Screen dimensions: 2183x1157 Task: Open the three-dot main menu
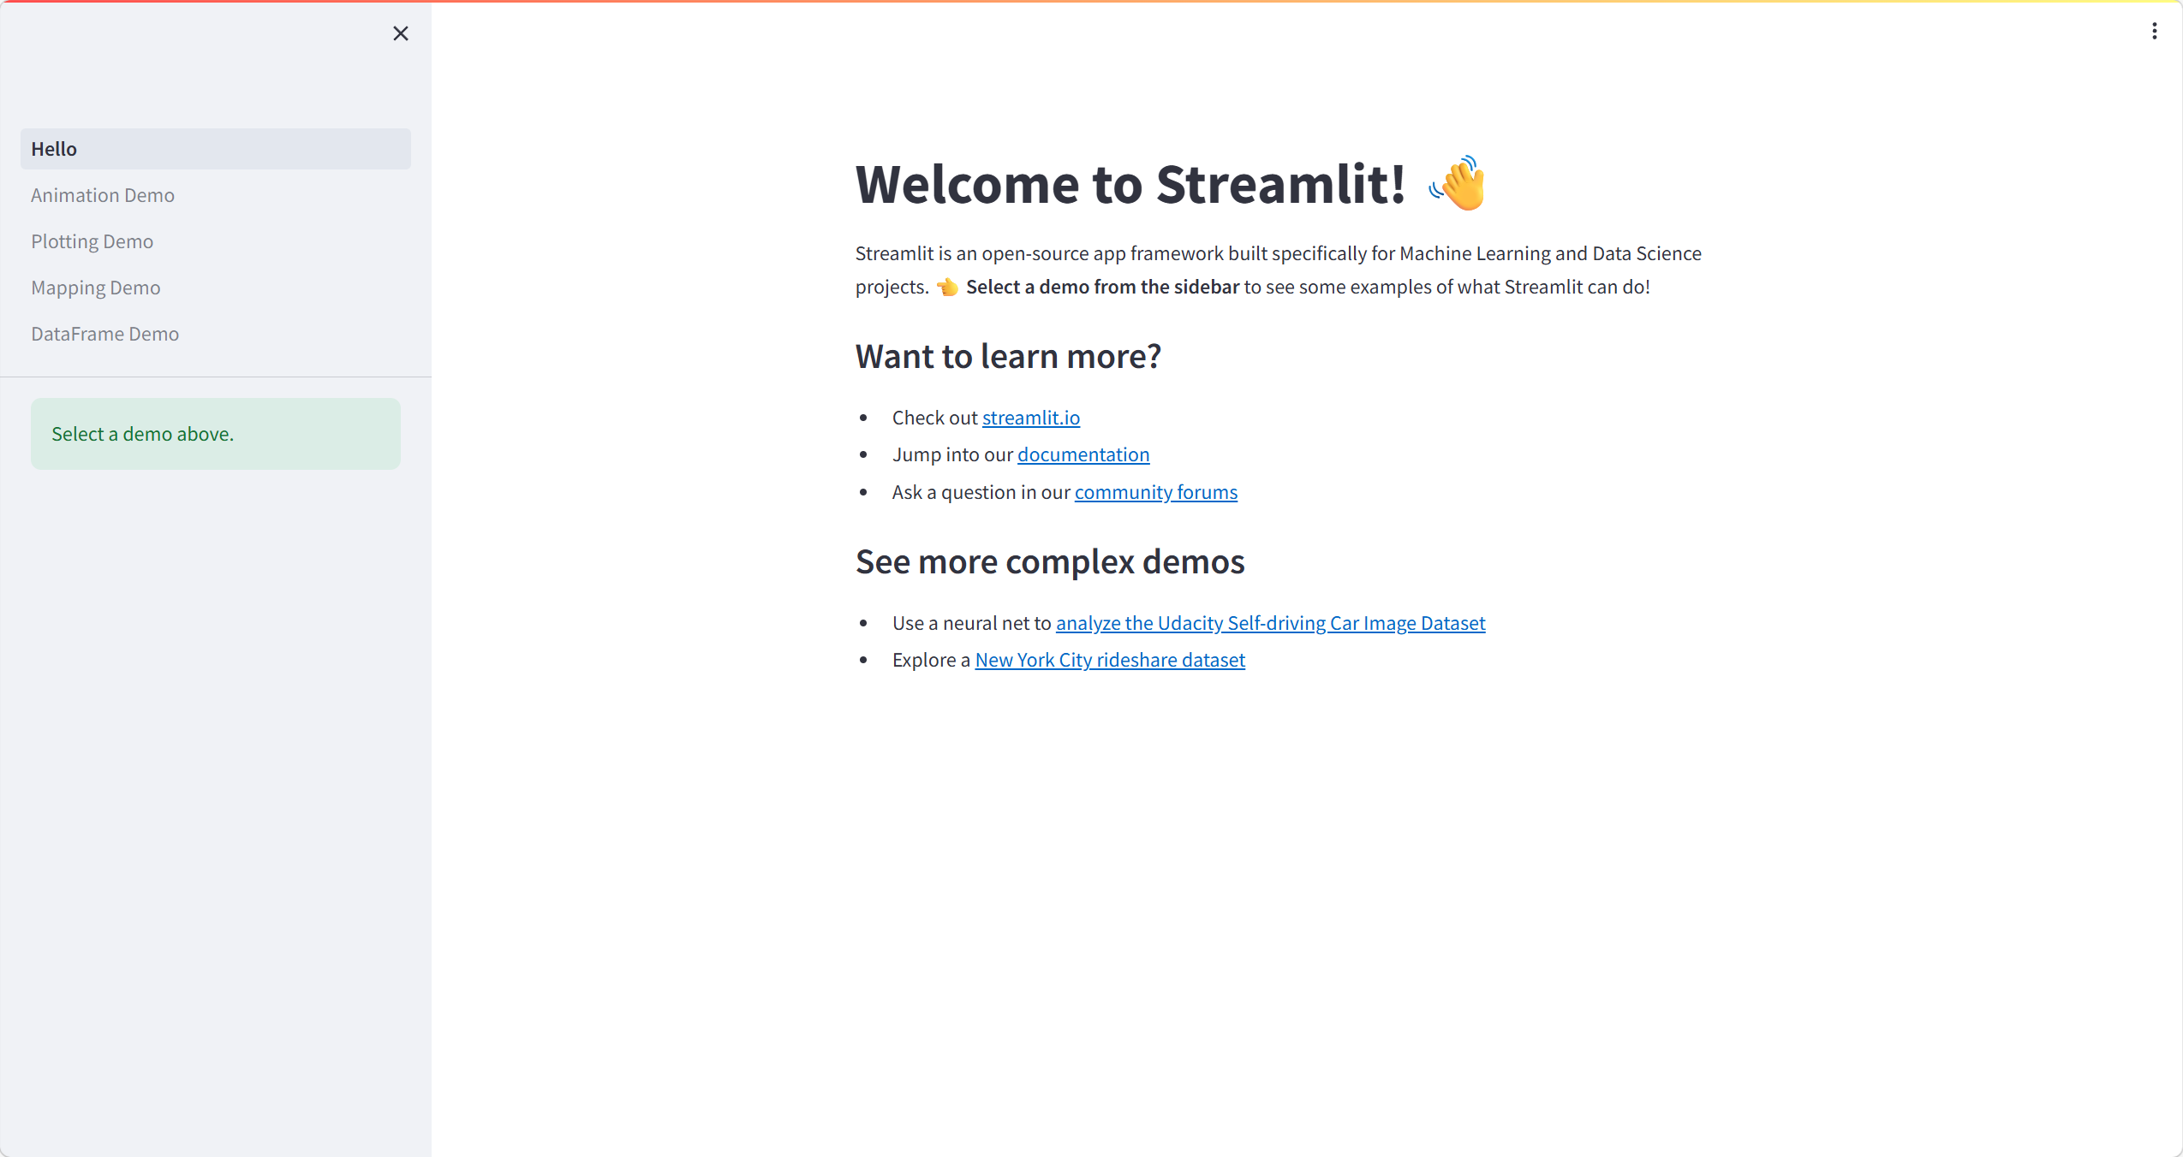[x=2154, y=32]
